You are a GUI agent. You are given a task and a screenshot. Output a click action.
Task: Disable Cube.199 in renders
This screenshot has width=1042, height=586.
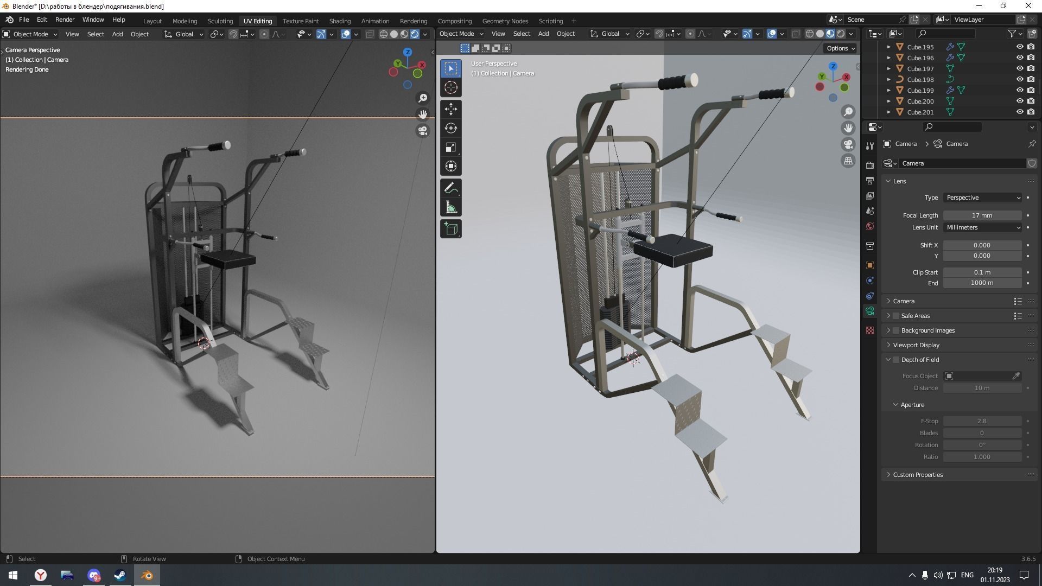[x=1031, y=91]
